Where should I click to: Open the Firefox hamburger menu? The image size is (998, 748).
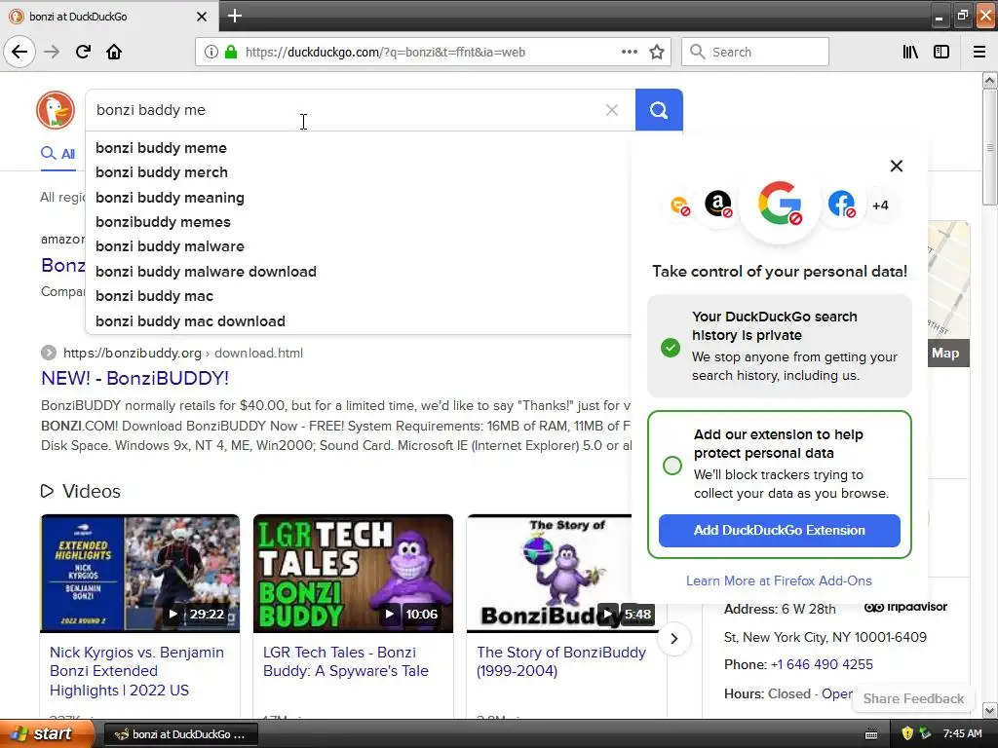pyautogui.click(x=979, y=52)
